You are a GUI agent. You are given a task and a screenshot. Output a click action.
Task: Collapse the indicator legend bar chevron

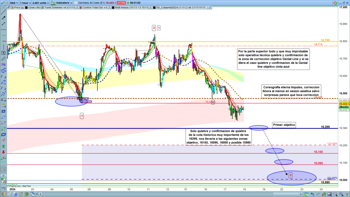3,7
